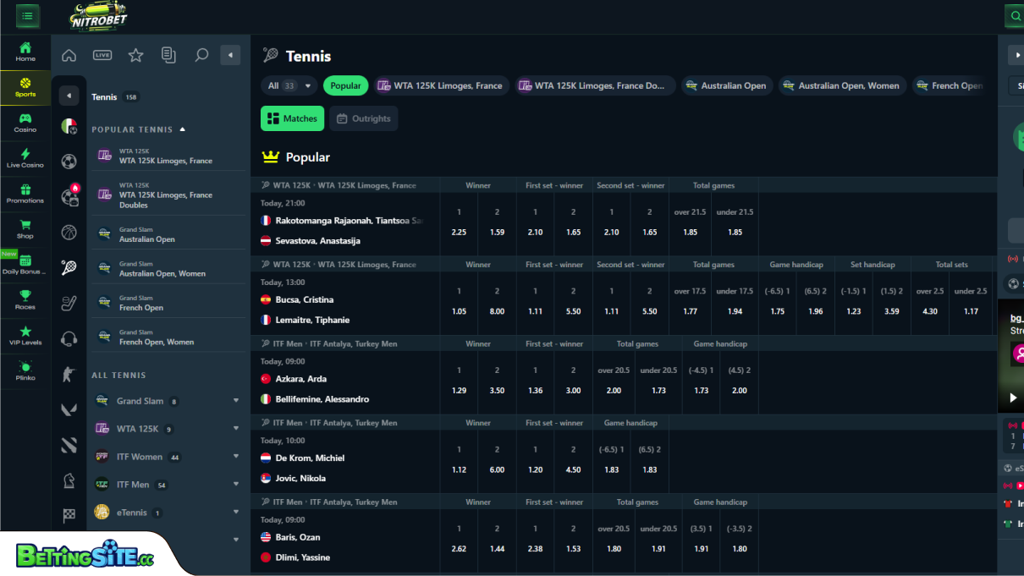Collapse the sports icon sidebar
Screen dimensions: 1024x576
[69, 96]
